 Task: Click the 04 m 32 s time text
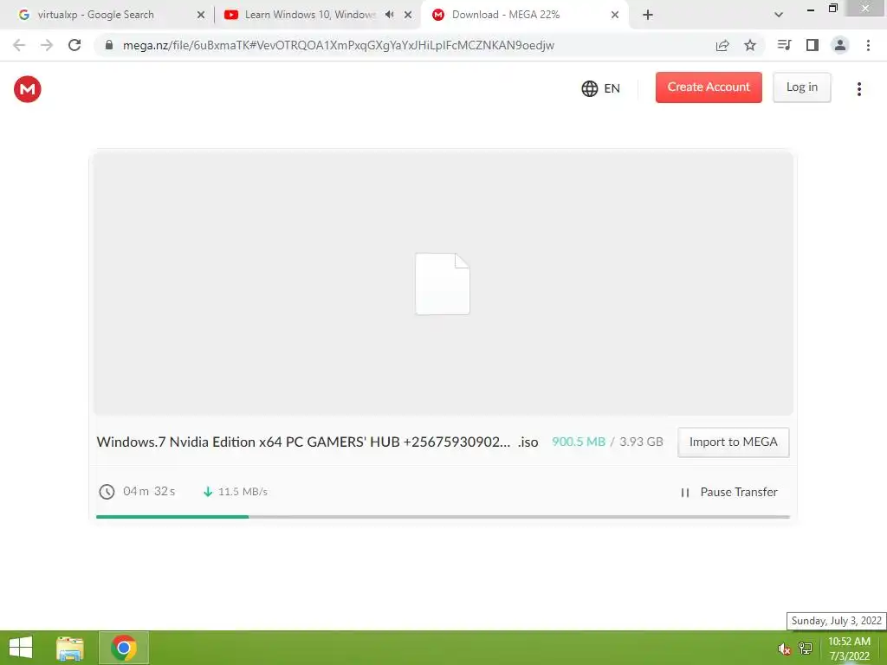(x=149, y=492)
